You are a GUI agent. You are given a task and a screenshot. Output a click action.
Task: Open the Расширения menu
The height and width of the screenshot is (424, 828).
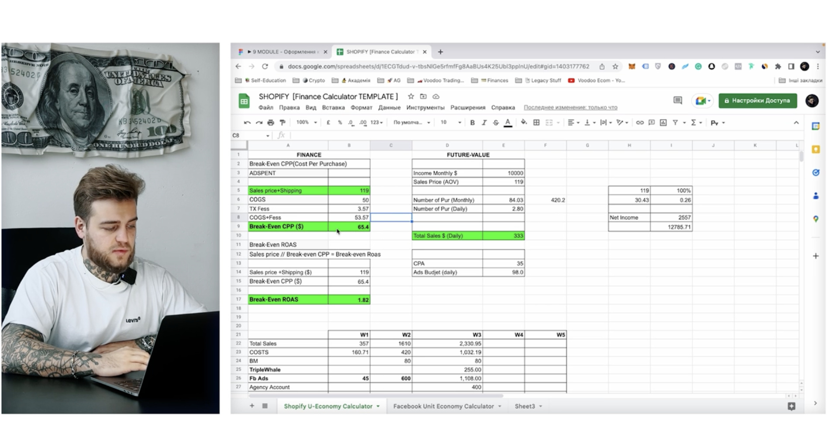468,107
